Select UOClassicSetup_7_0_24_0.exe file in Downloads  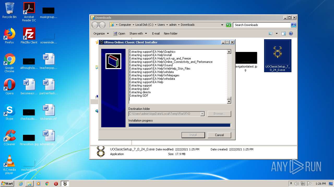(x=278, y=56)
